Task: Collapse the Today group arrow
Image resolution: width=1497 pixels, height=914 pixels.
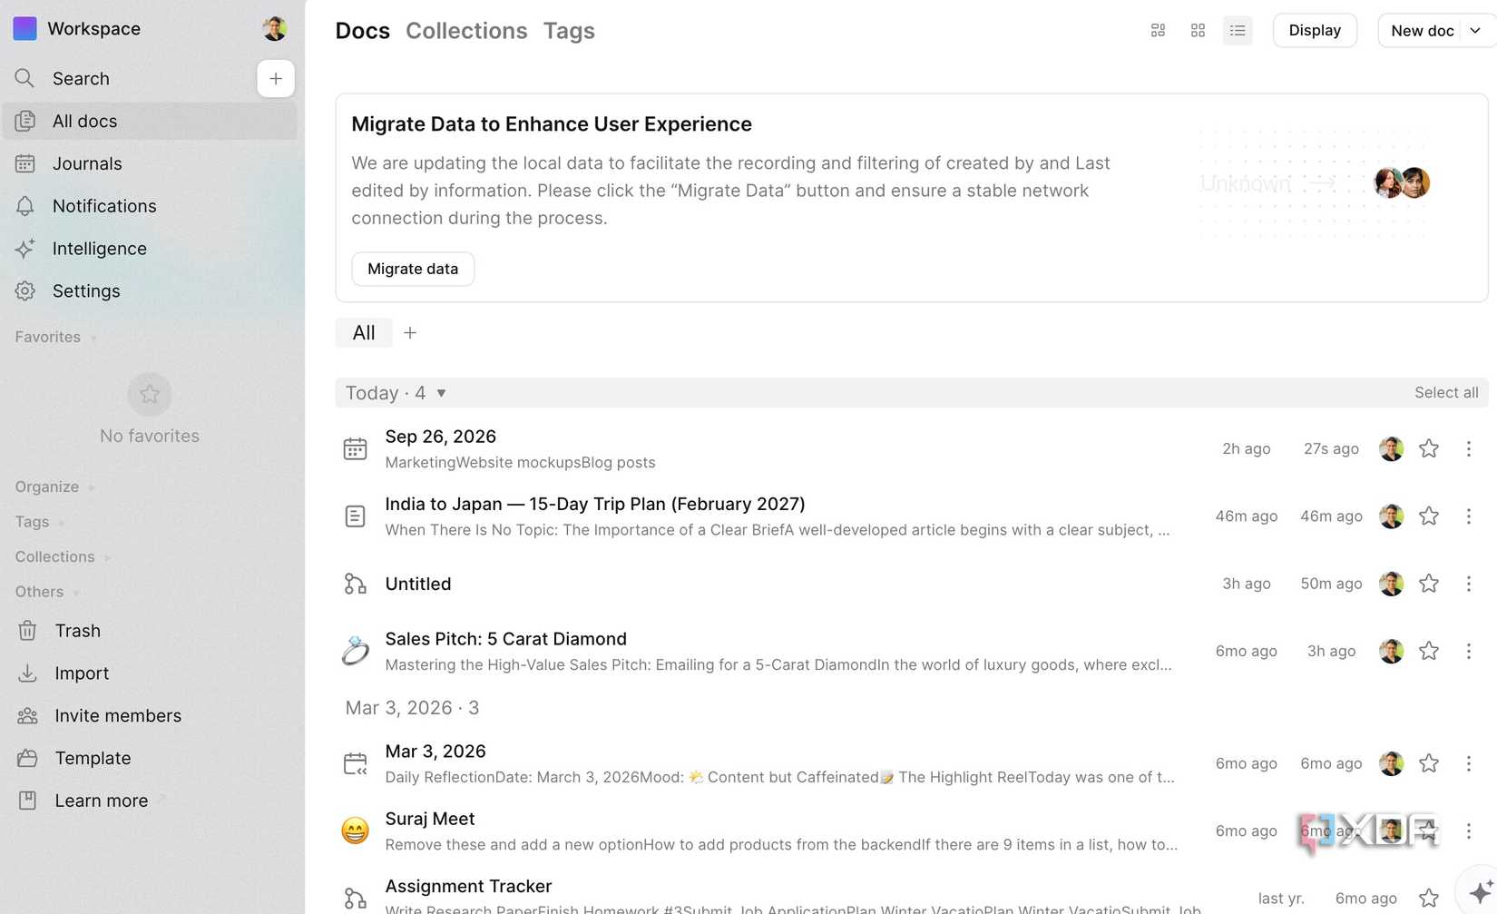Action: (x=441, y=393)
